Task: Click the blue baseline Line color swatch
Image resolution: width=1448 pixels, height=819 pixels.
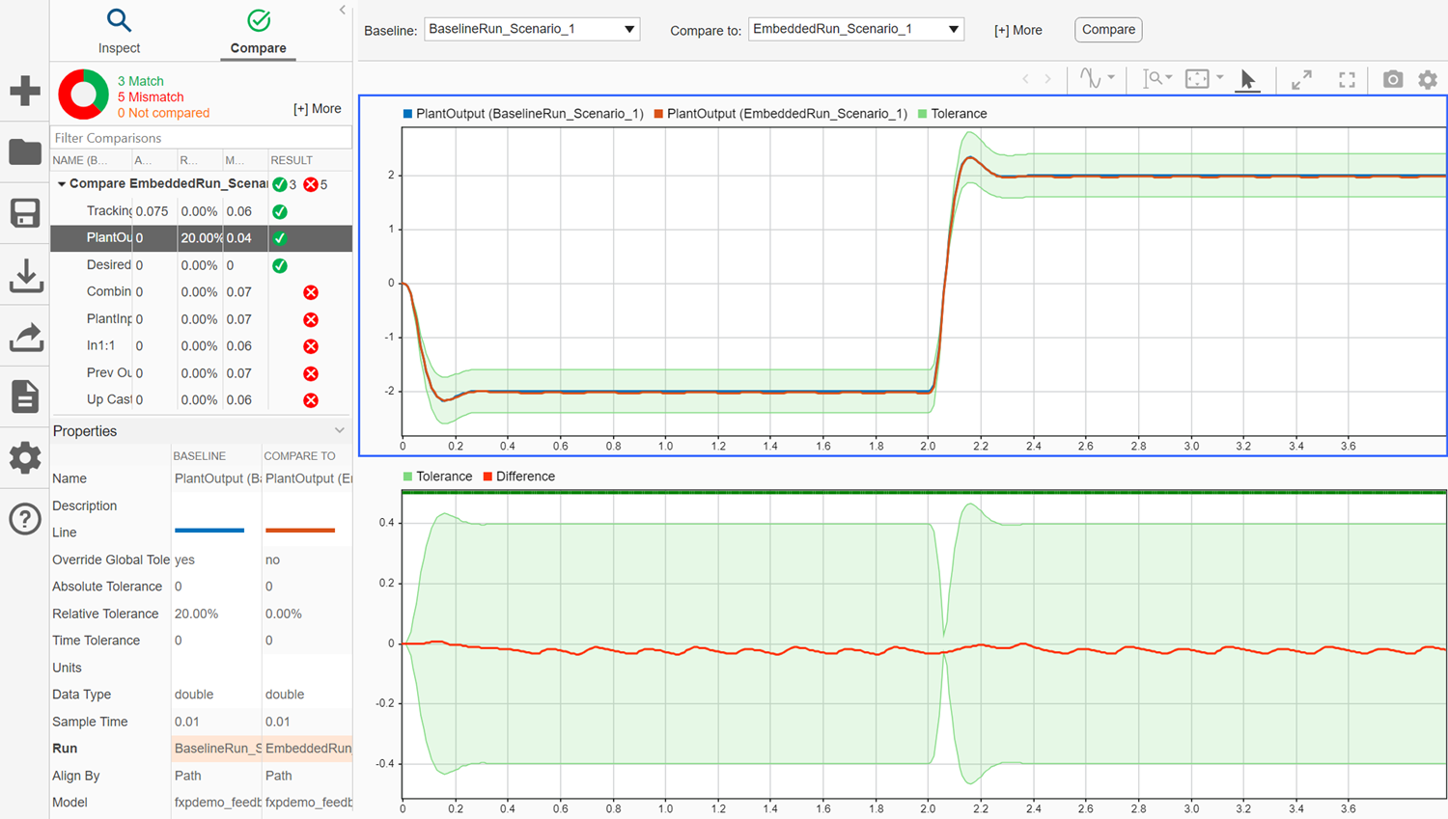Action: [x=209, y=531]
